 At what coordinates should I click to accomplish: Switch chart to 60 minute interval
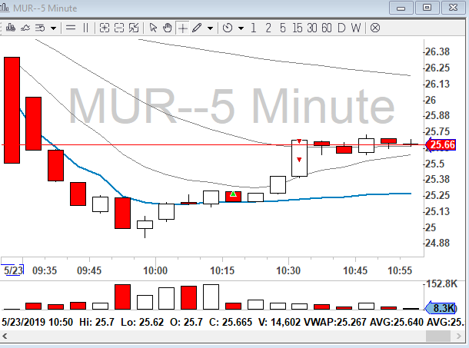click(x=327, y=28)
